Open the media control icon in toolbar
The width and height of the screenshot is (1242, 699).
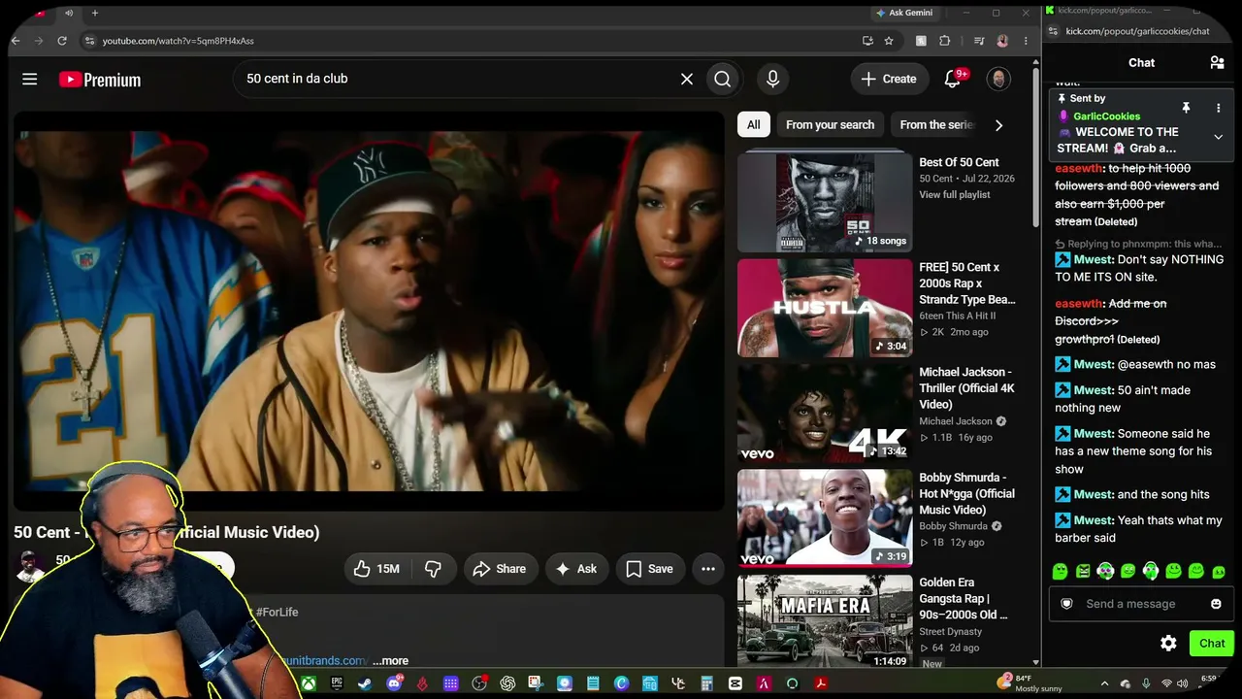coord(980,41)
